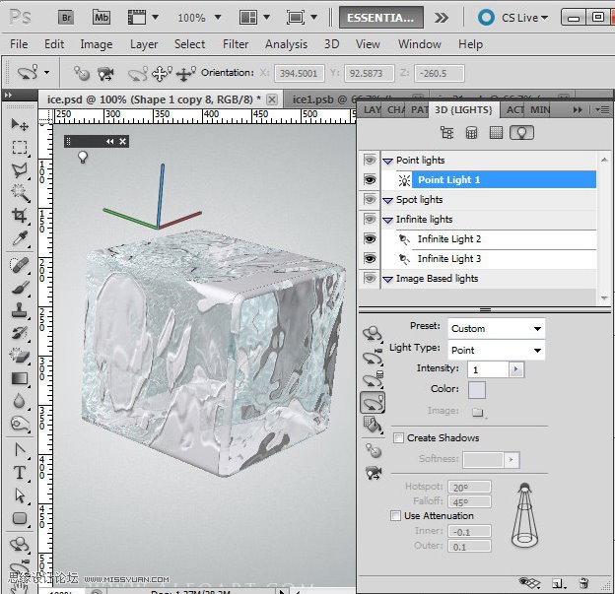This screenshot has width=615, height=594.
Task: Select the Clone Stamp tool
Action: [20, 310]
